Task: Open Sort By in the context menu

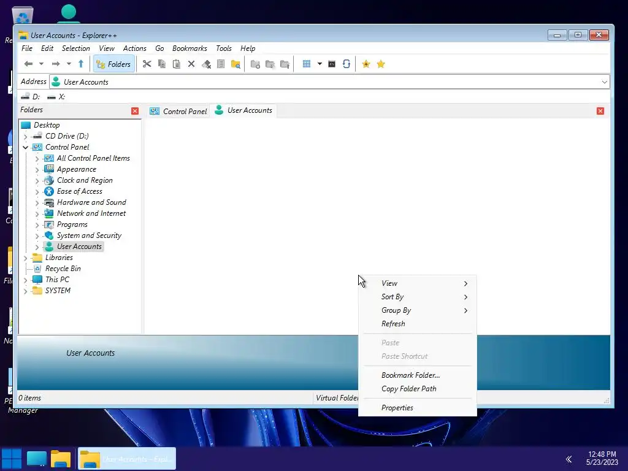Action: [417, 297]
